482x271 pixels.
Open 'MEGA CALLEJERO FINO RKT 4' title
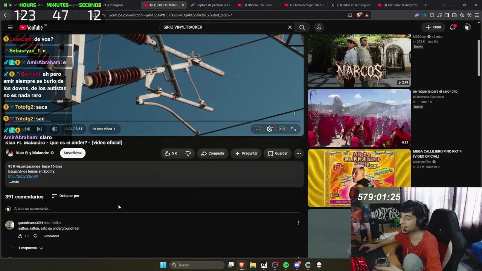437,154
